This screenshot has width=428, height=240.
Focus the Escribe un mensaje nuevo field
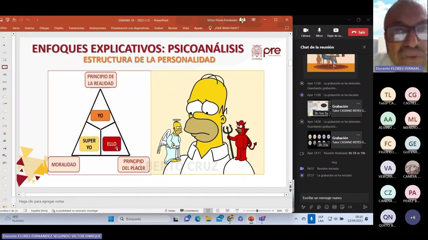(x=334, y=198)
